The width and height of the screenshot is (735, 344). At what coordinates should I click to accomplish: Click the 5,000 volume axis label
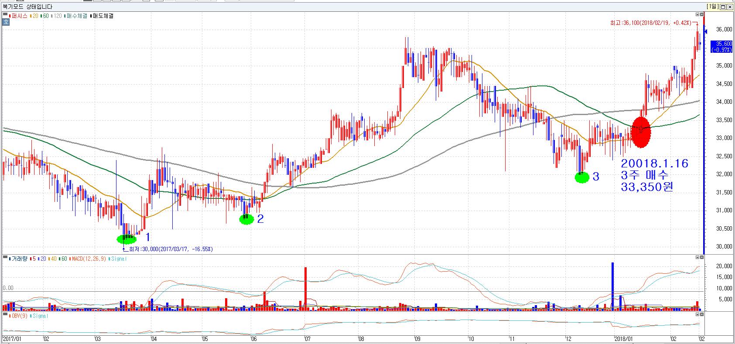(x=725, y=300)
